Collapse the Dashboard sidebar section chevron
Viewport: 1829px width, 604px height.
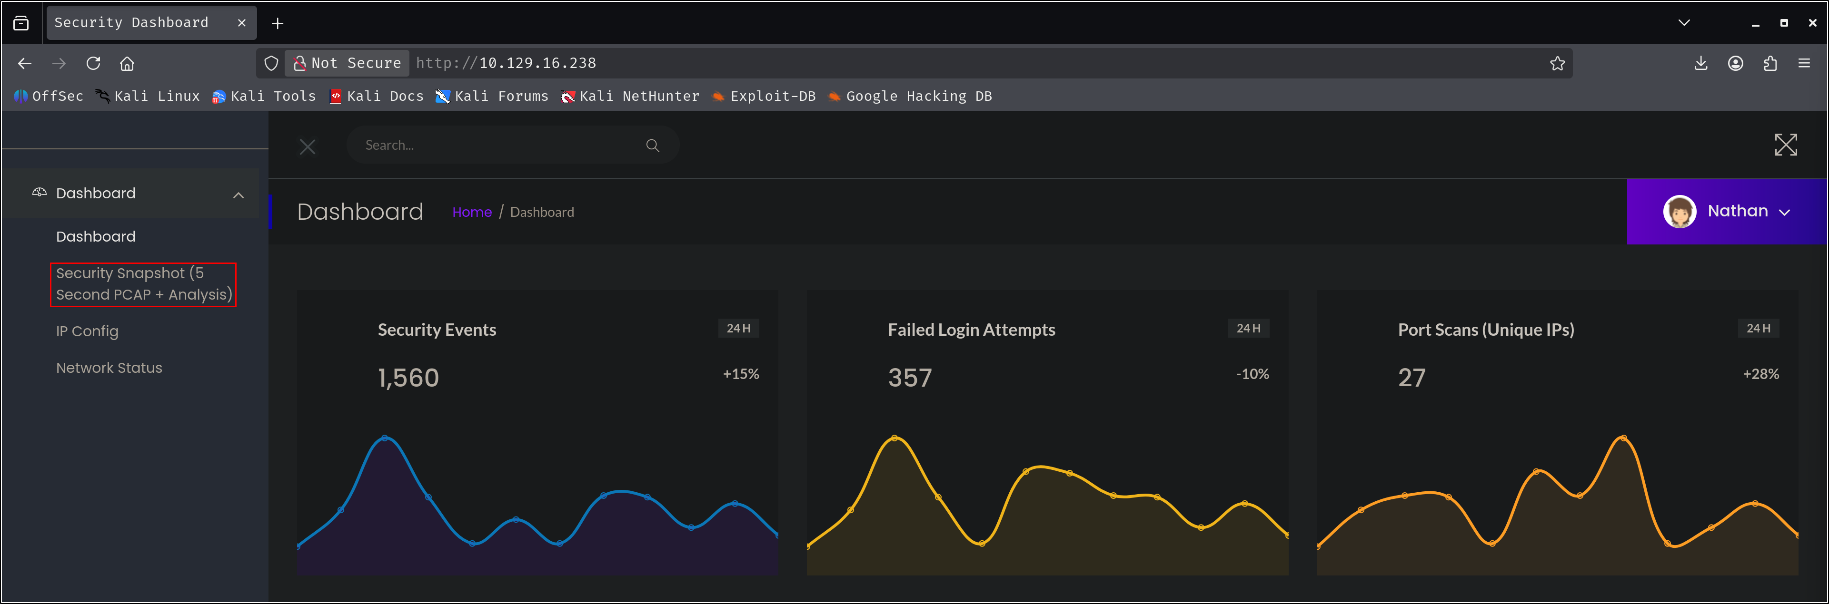pyautogui.click(x=239, y=195)
